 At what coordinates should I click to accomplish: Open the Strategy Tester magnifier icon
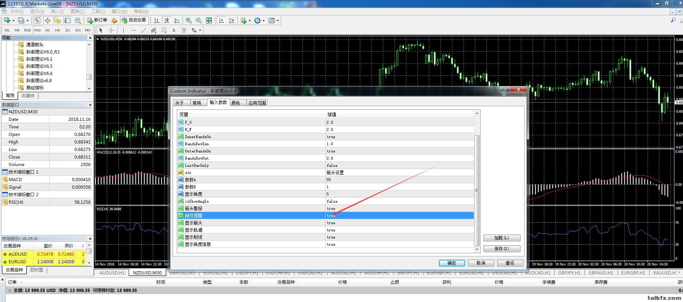(78, 20)
